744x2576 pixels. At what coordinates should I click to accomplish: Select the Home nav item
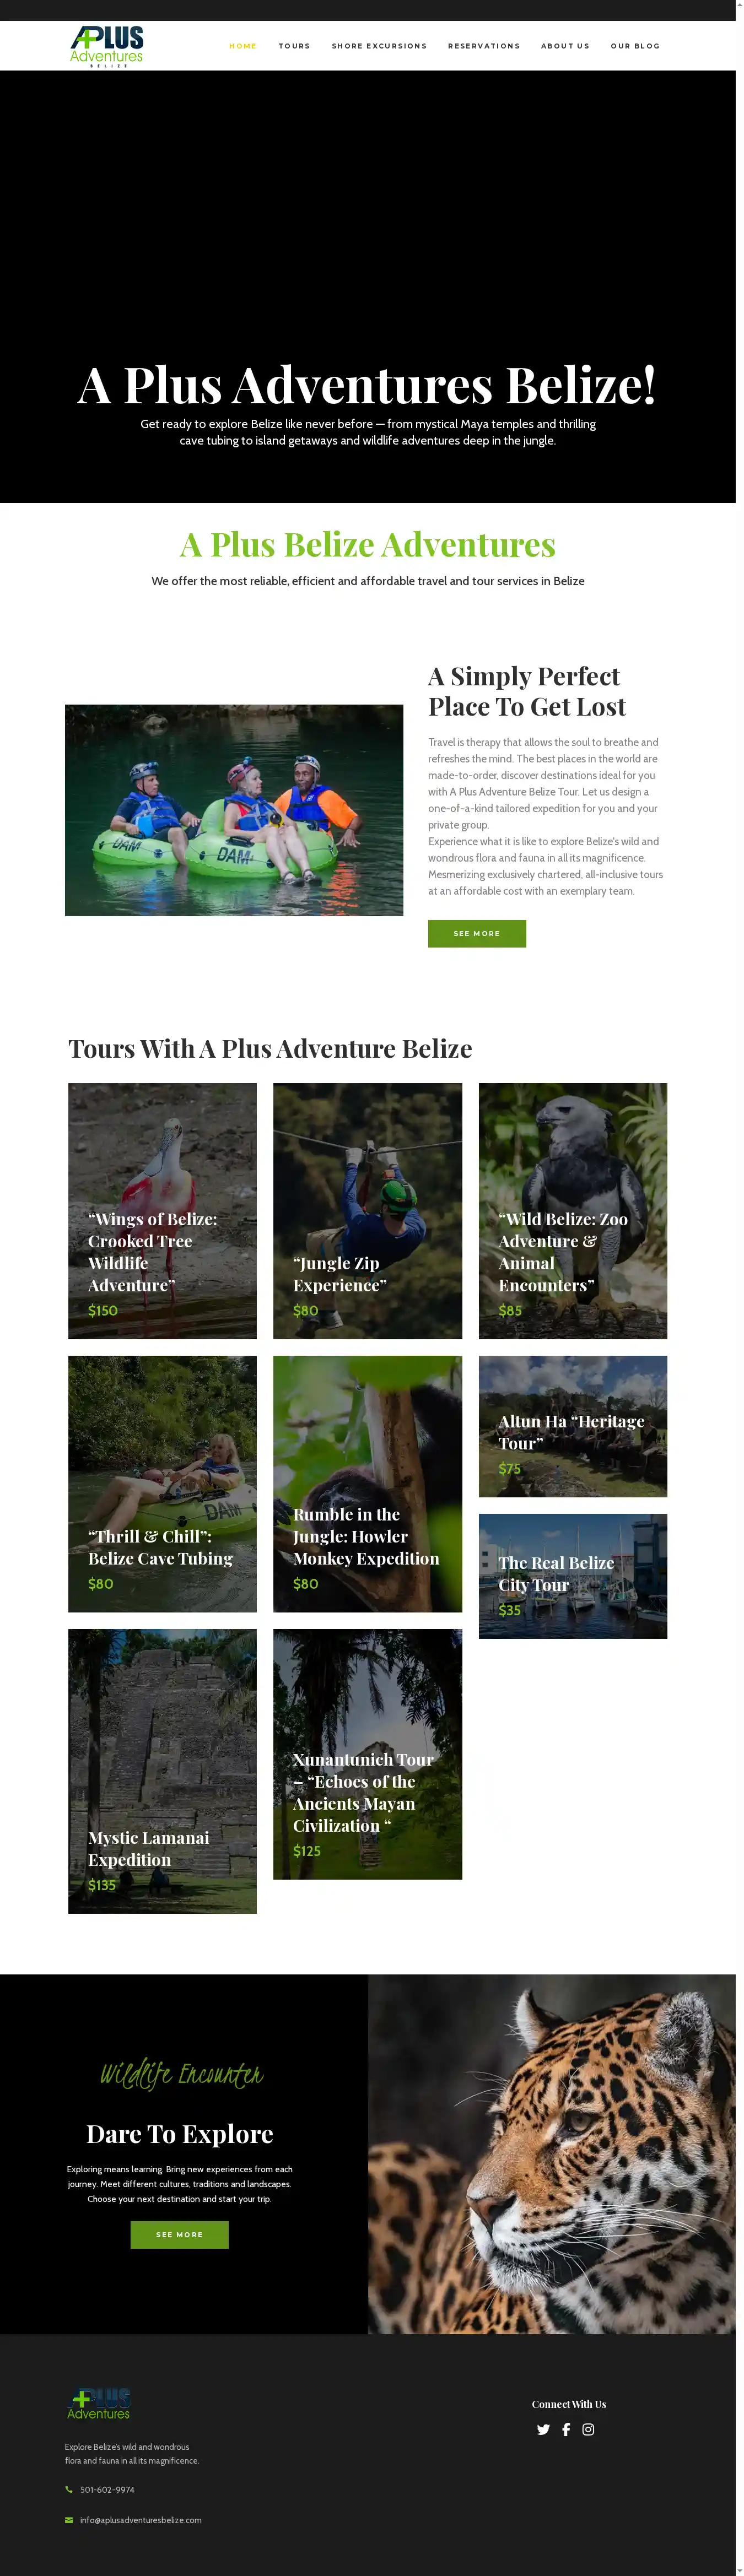point(243,46)
